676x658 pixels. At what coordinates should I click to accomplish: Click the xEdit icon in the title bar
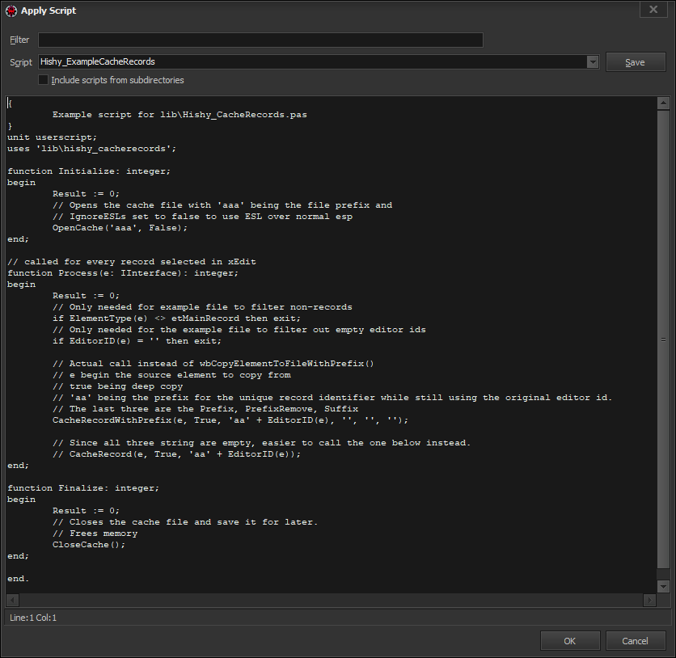(11, 11)
